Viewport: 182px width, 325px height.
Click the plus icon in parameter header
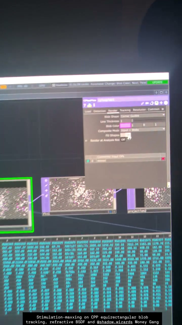click(161, 103)
